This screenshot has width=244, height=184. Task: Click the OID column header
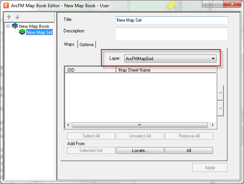(x=90, y=70)
